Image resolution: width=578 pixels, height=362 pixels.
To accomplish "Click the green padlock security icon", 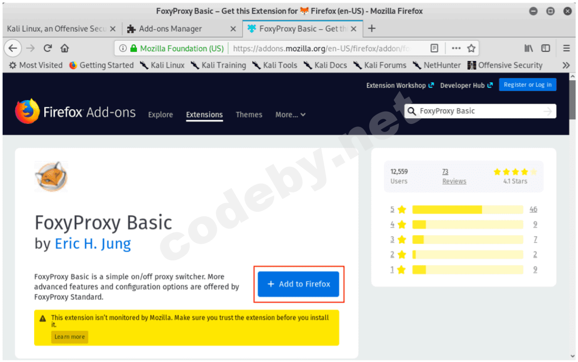I will pos(133,48).
